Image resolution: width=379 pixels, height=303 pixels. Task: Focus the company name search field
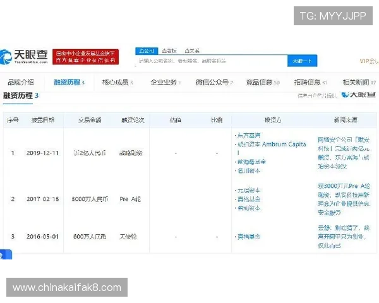(211, 61)
